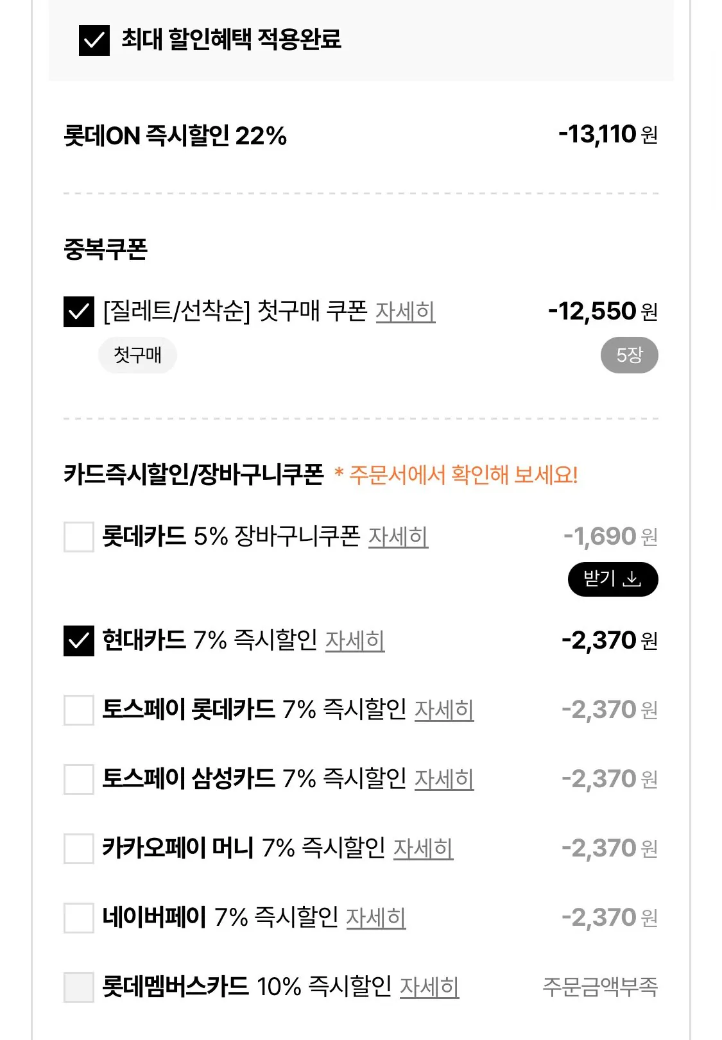Open 자세히 link for 첫구매 쿠폰
722x1040 pixels.
[x=405, y=312]
